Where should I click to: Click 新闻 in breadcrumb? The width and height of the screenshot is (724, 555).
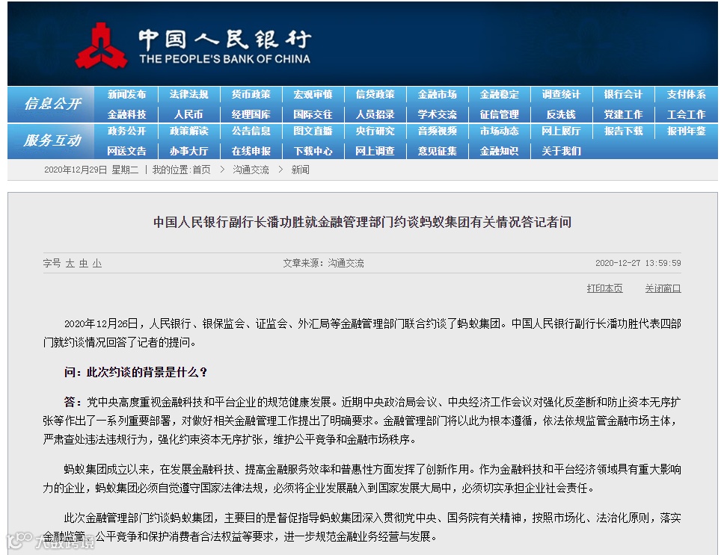click(300, 170)
